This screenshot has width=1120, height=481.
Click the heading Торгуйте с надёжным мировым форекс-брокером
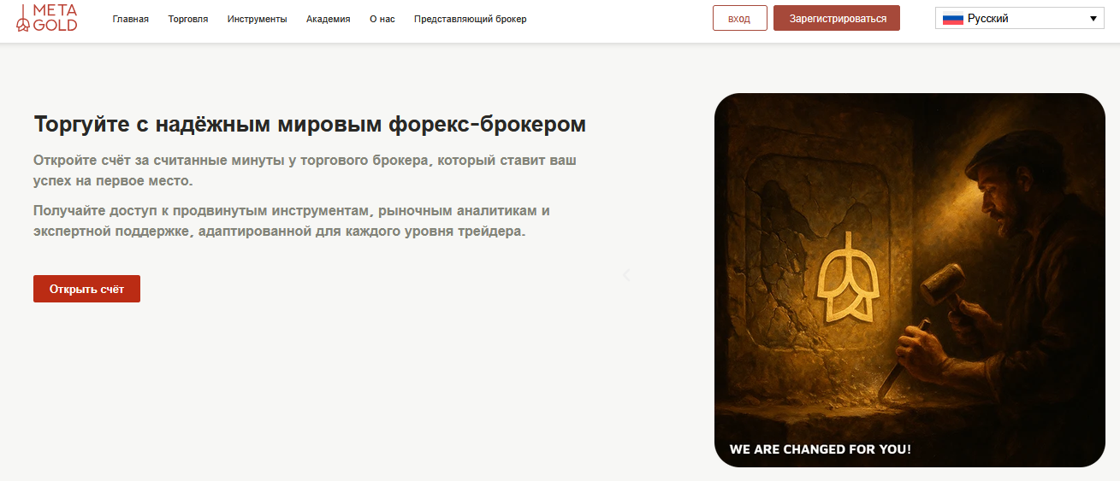point(310,124)
